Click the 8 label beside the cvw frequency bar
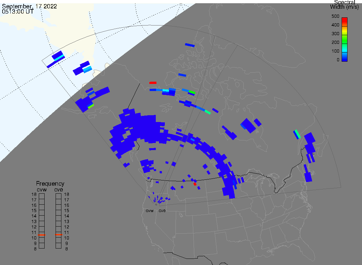The image size is (362, 265). pos(35,249)
